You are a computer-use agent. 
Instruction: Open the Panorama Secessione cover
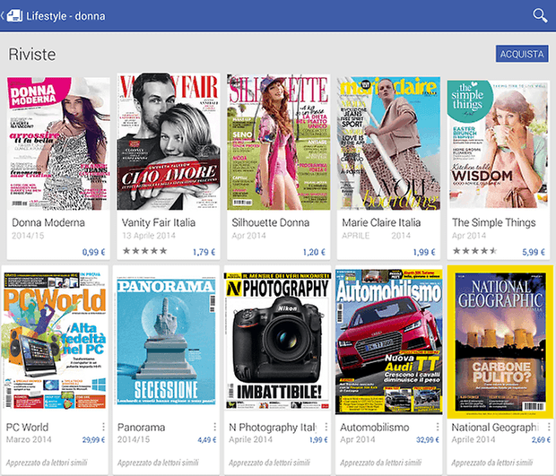[166, 342]
